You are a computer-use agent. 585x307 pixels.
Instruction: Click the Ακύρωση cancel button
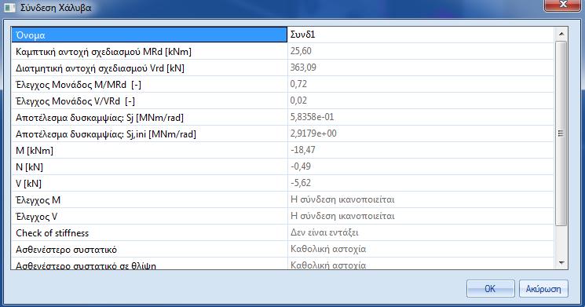(543, 289)
